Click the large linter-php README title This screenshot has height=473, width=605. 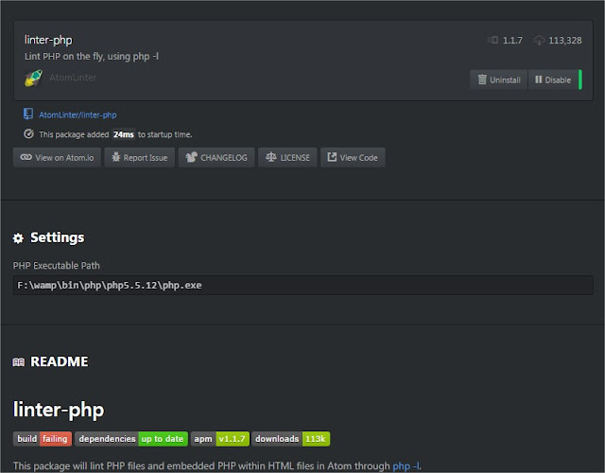(59, 410)
